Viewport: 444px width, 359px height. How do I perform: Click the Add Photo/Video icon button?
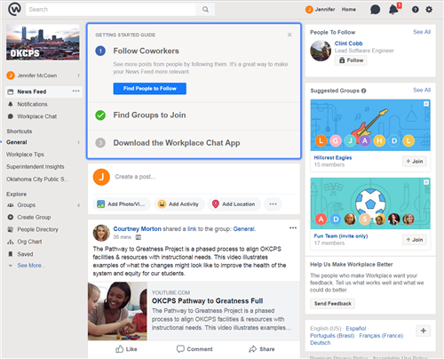coord(122,204)
